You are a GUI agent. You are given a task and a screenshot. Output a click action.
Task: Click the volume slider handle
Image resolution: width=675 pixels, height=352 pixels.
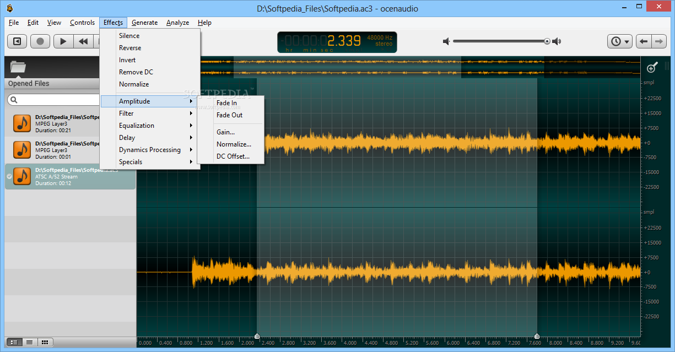(547, 41)
